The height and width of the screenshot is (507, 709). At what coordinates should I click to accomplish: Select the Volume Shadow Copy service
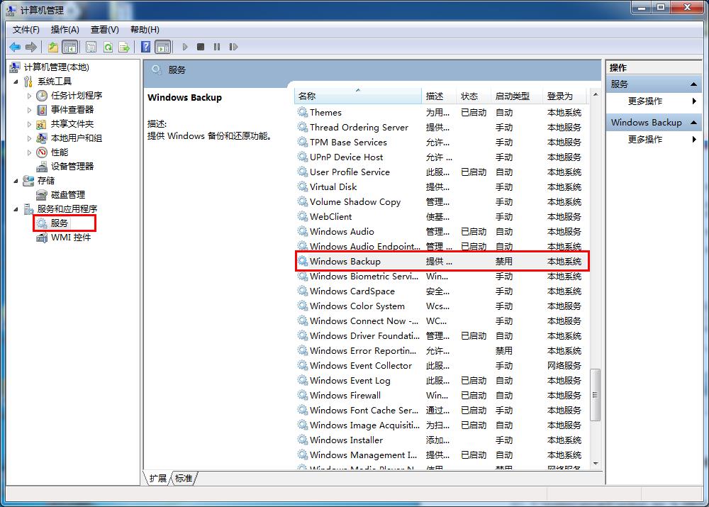442,201
